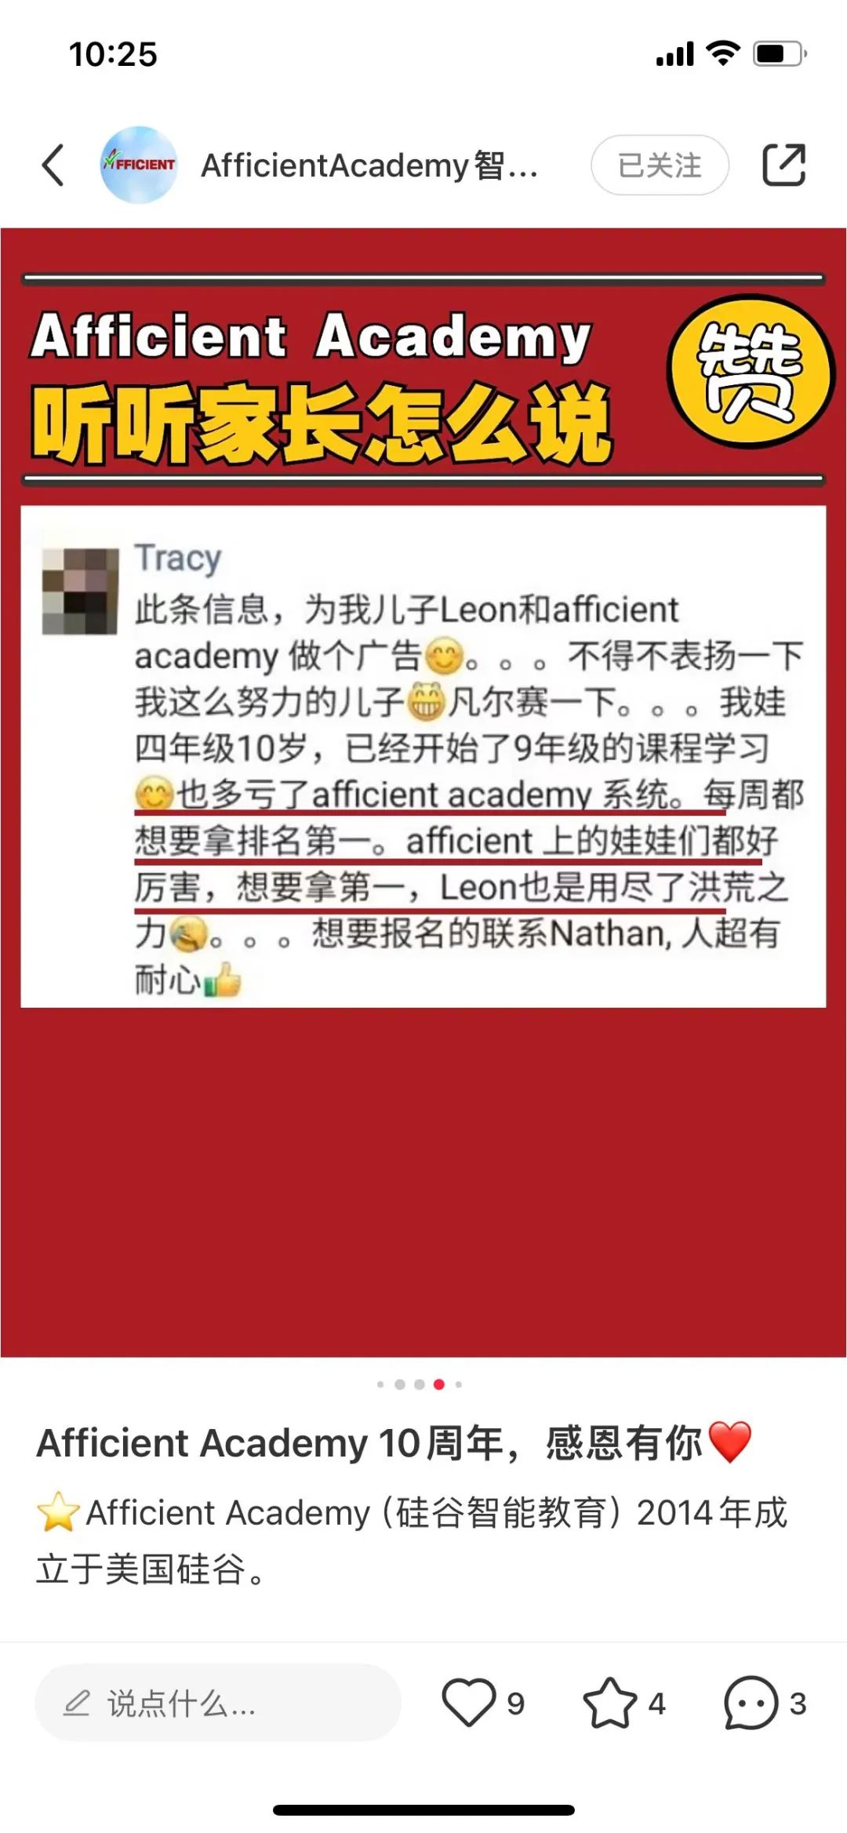Tap the Tracy testimonial image

click(x=423, y=757)
